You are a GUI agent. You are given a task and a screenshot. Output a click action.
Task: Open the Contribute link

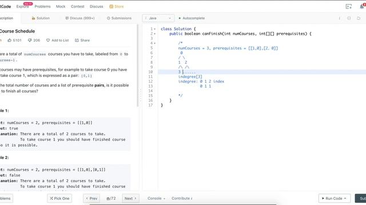coord(182,198)
